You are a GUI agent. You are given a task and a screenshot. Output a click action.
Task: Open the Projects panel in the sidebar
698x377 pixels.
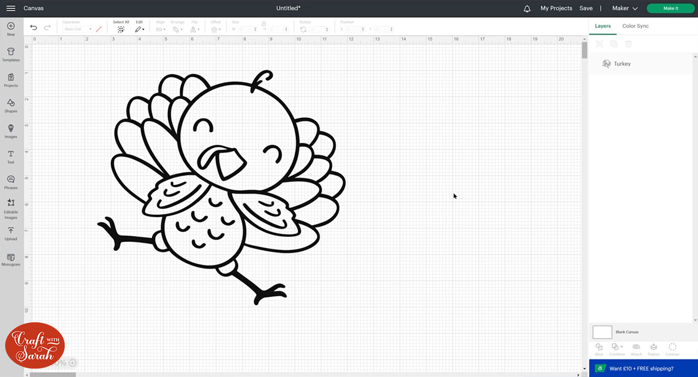click(11, 80)
